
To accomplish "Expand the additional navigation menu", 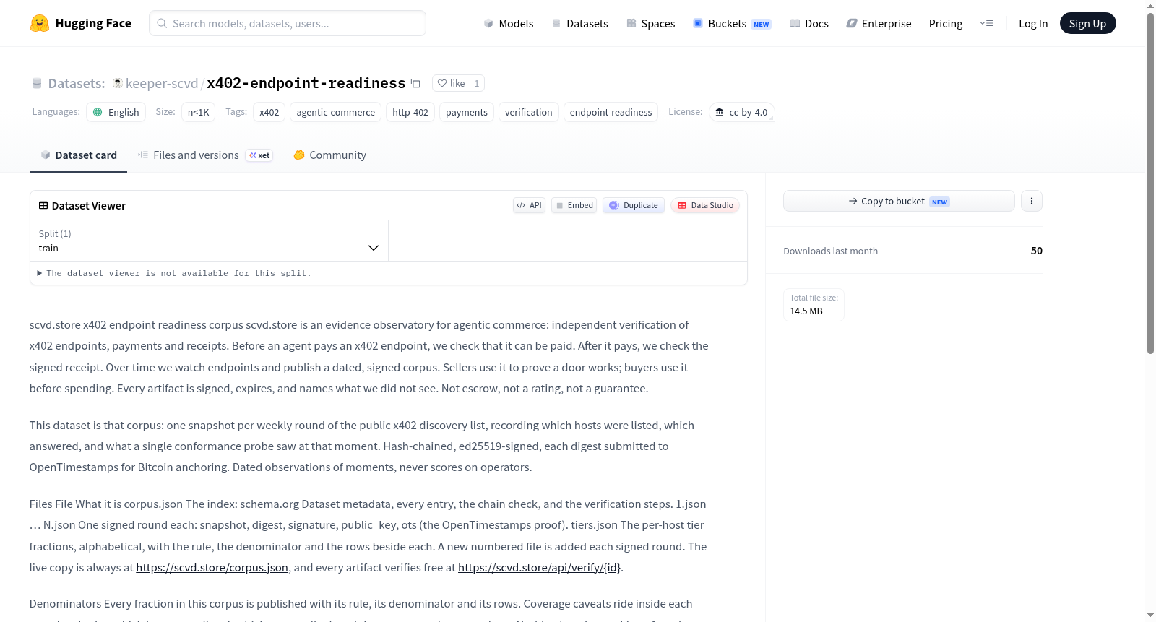I will click(x=986, y=23).
